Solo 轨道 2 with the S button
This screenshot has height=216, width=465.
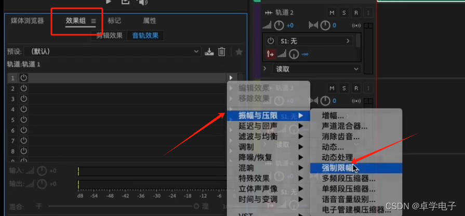tap(344, 13)
